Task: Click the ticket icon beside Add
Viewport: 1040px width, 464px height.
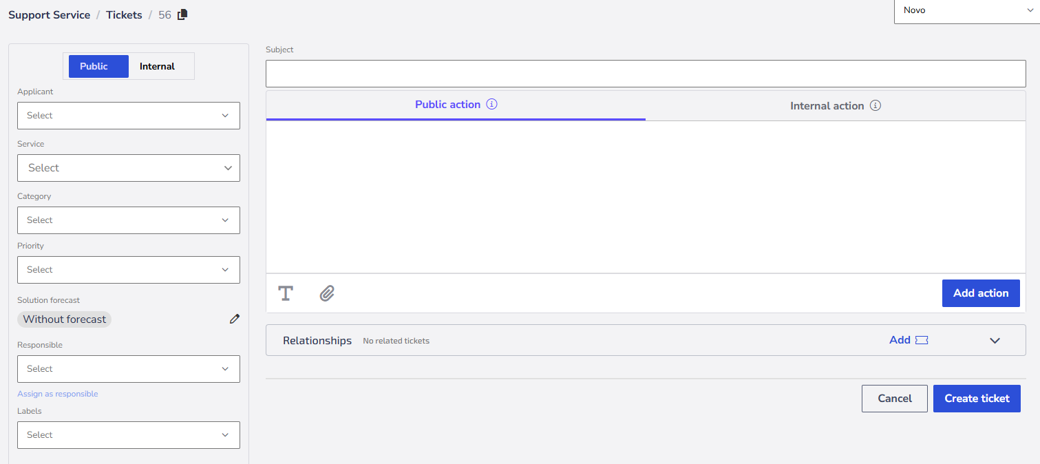Action: pos(922,340)
